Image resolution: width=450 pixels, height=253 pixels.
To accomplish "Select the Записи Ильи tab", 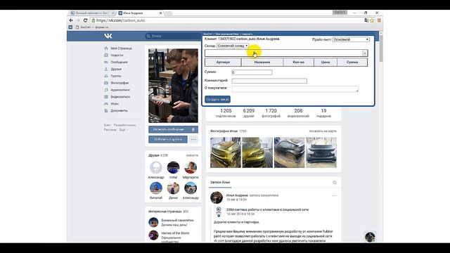I will (220, 183).
